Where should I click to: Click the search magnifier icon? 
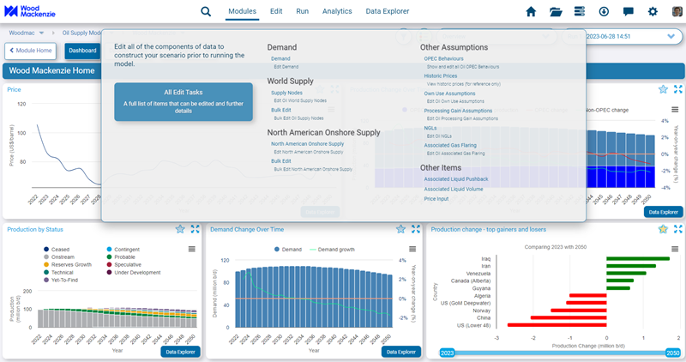click(206, 12)
